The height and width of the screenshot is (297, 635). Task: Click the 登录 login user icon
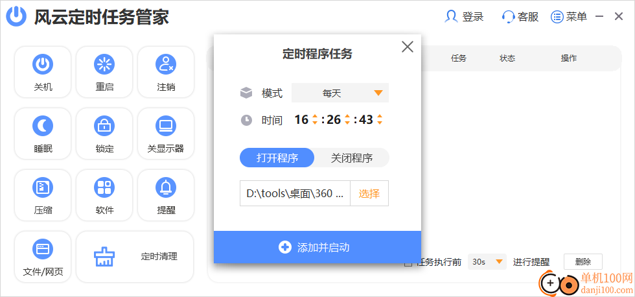pos(451,17)
